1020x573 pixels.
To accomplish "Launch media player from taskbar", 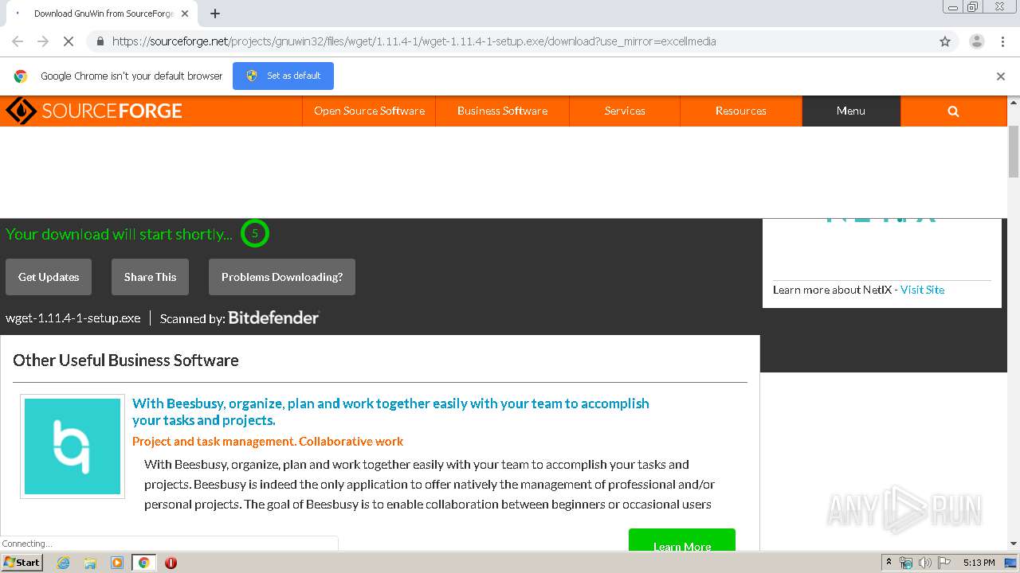I will [x=117, y=563].
